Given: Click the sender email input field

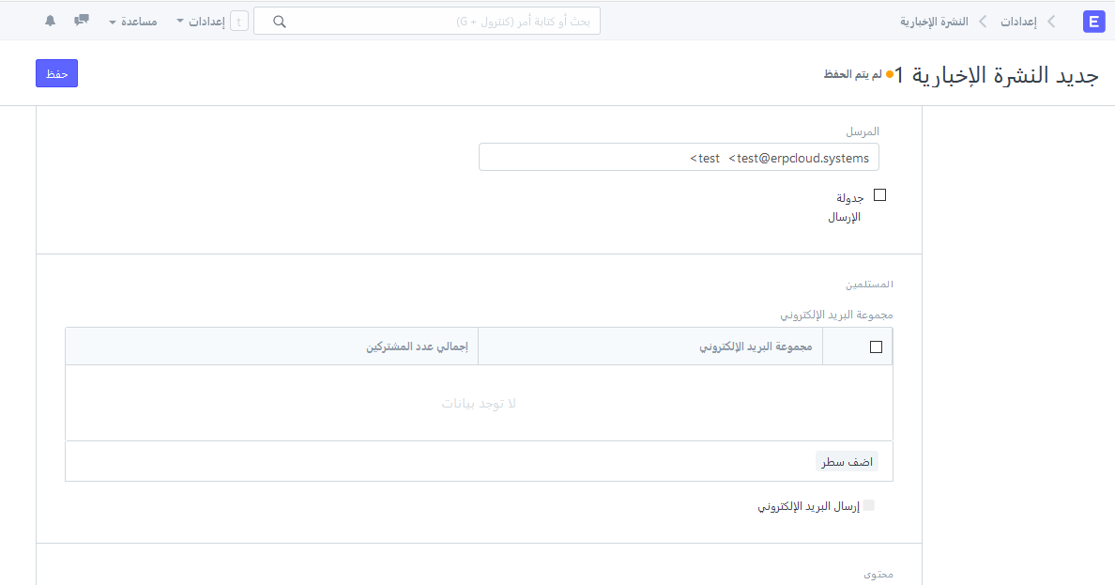Looking at the screenshot, I should click(x=679, y=157).
